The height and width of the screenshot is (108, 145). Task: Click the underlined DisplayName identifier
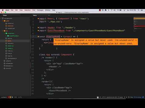coord(53,37)
